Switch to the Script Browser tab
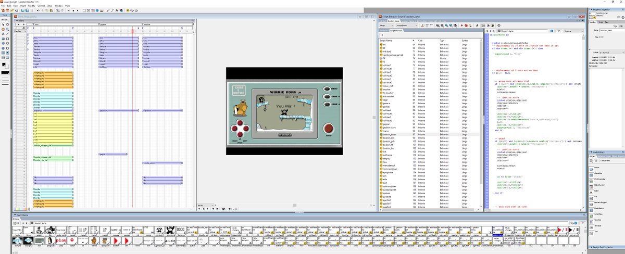 (x=396, y=31)
